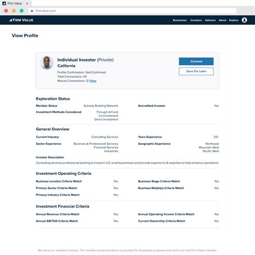Viewport: 255px width, 255px height.
Task: Open the Investors menu item
Action: point(196,20)
